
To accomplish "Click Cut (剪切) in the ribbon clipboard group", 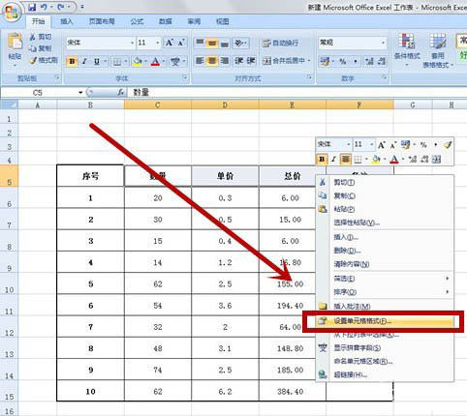I will [x=41, y=37].
